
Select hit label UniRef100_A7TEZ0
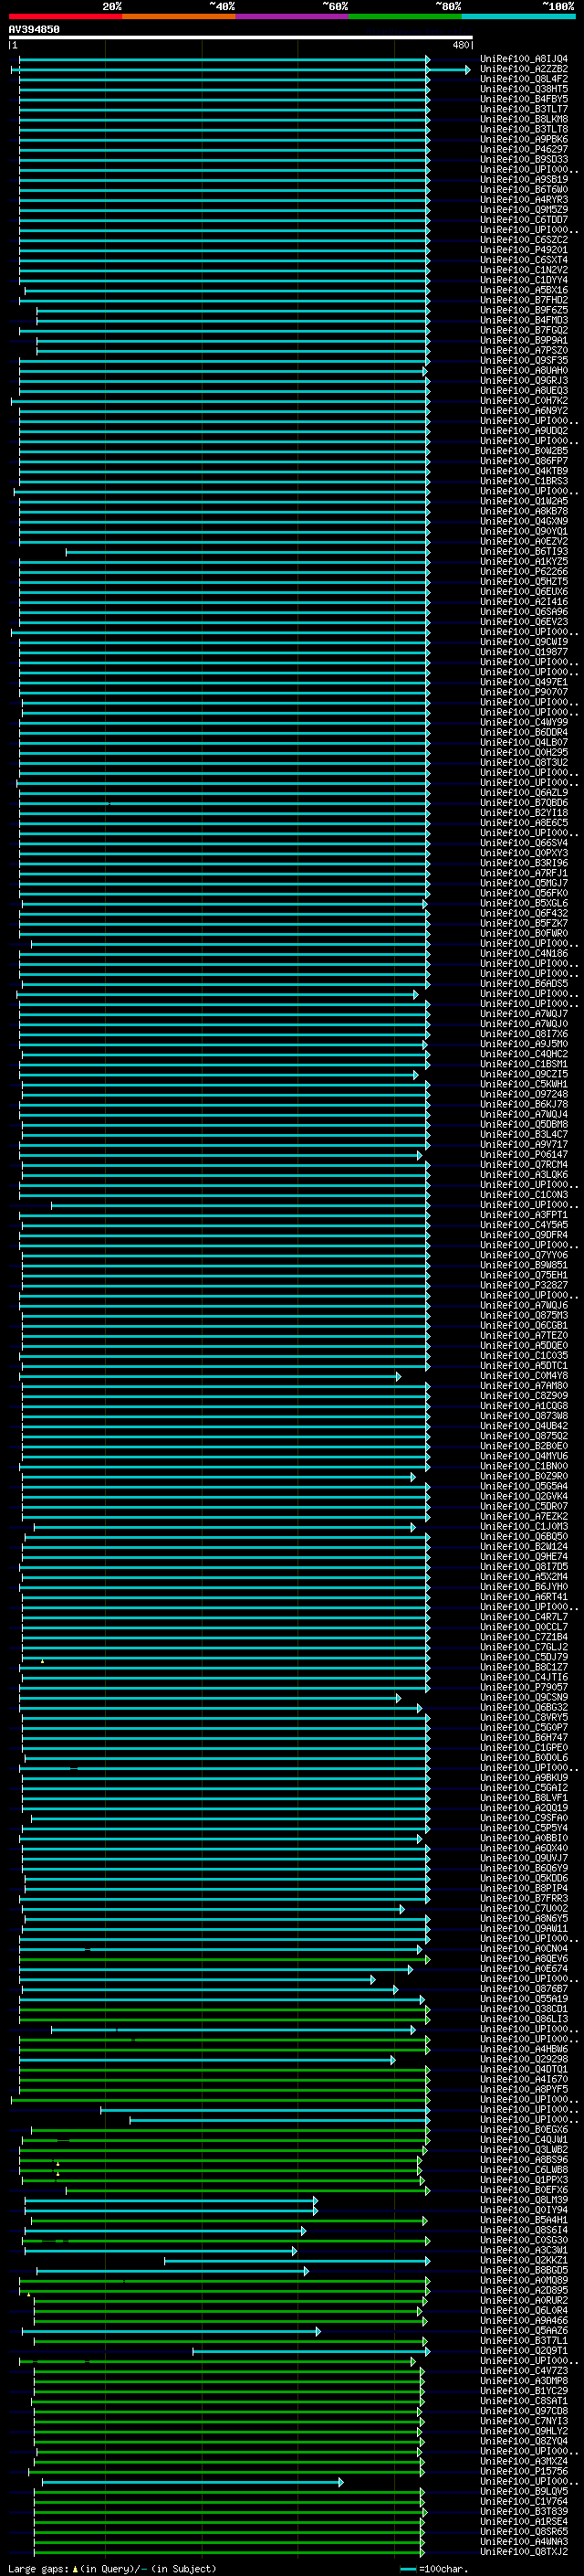524,1335
